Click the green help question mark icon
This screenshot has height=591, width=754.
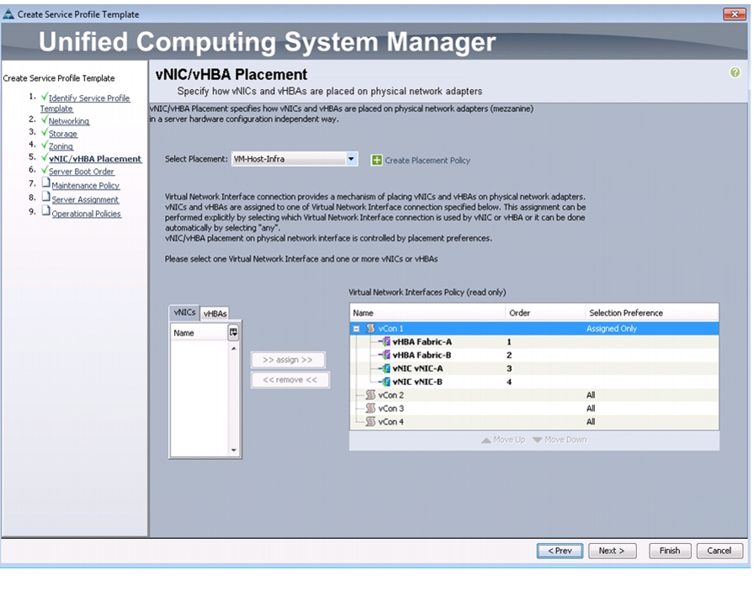point(735,72)
